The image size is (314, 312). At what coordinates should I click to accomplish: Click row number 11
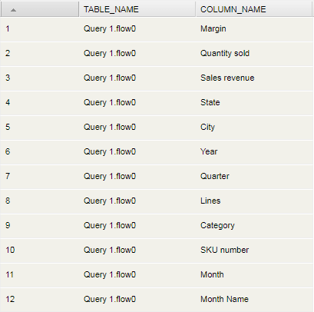tap(9, 274)
